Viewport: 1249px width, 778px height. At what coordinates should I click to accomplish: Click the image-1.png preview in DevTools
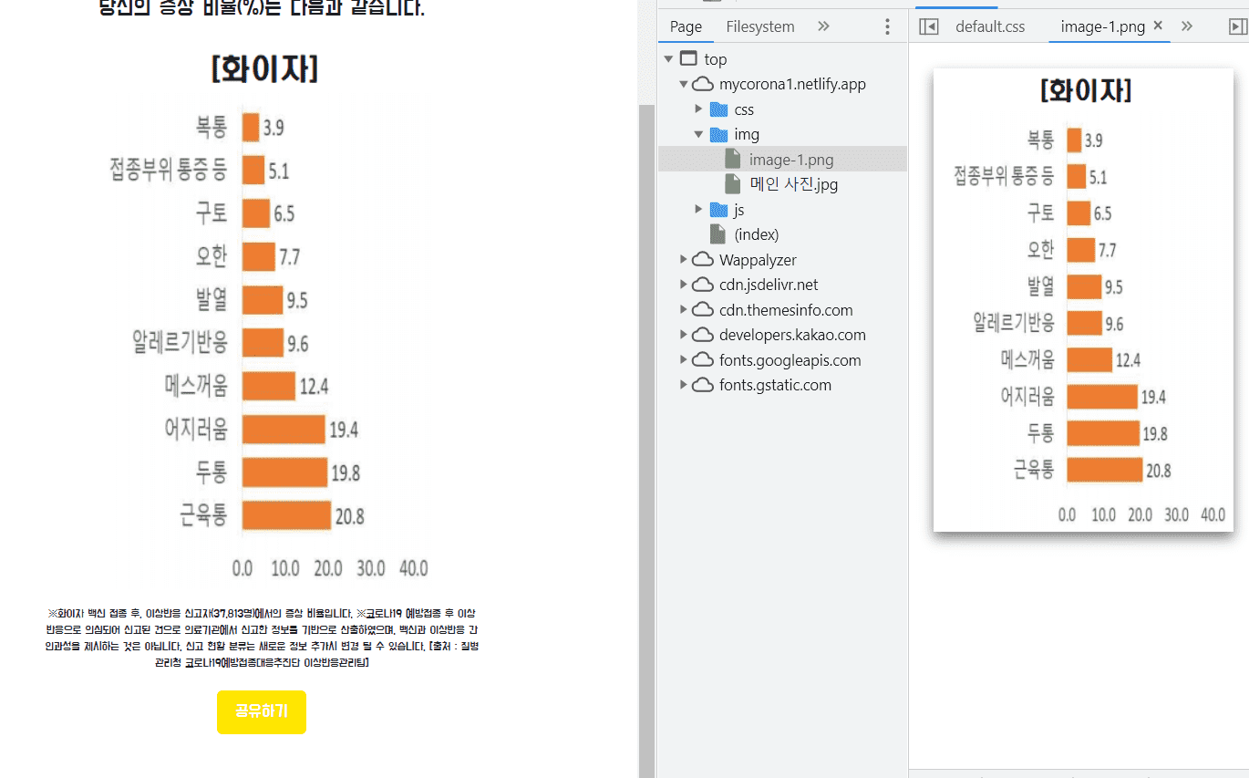[x=1083, y=300]
